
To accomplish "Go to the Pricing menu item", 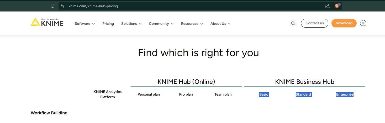I will click(108, 24).
